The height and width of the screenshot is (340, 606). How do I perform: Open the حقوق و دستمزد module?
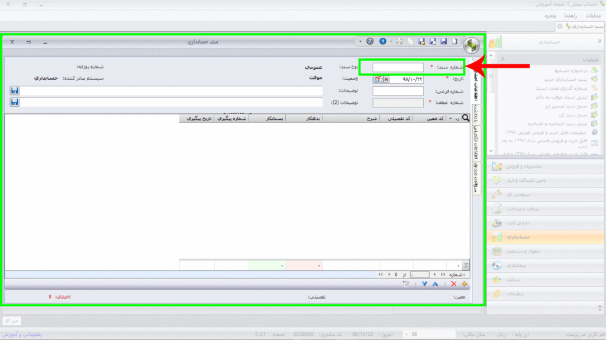(x=545, y=251)
